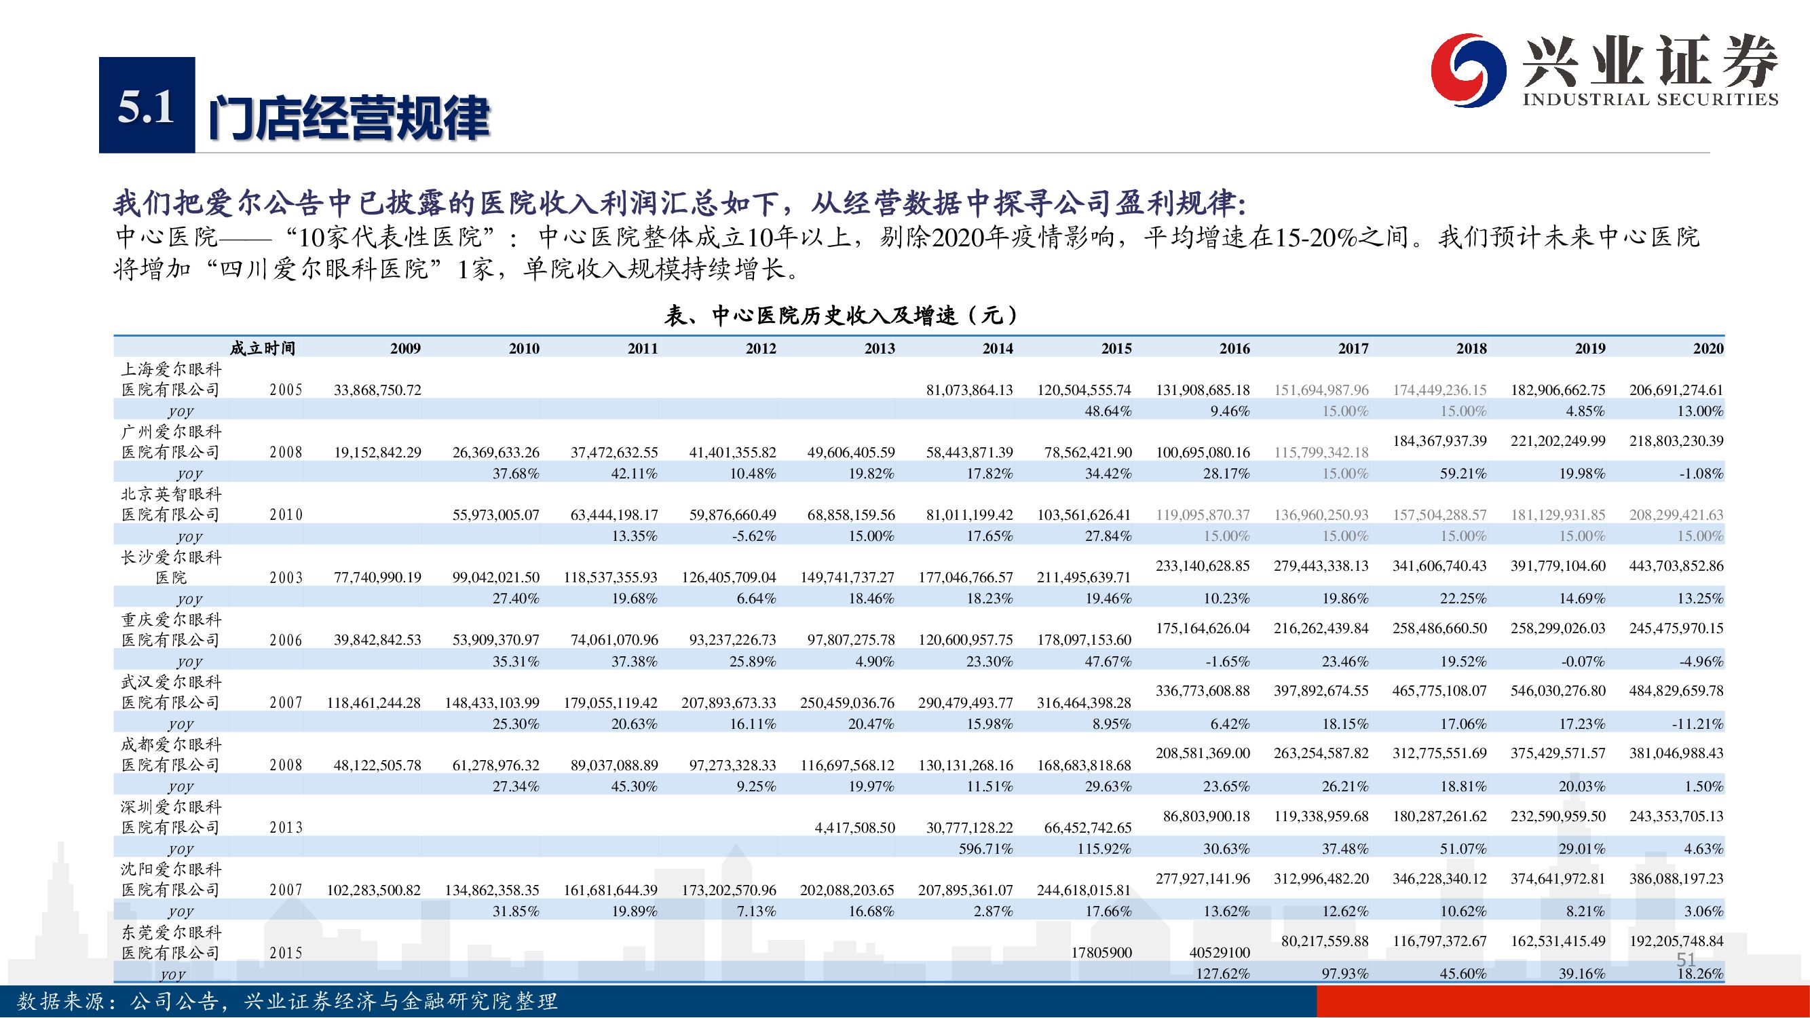This screenshot has width=1810, height=1018.
Task: Click the value 546,030,276.80 for Wuhan 2019
Action: (1558, 691)
